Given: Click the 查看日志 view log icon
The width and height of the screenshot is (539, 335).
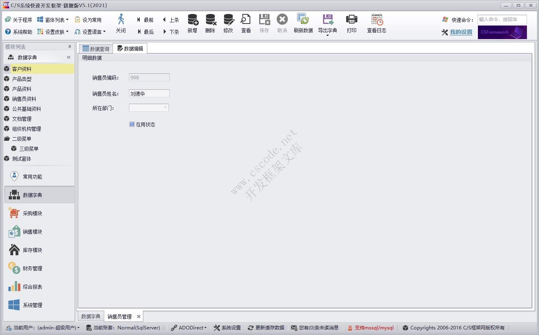Looking at the screenshot, I should point(376,23).
